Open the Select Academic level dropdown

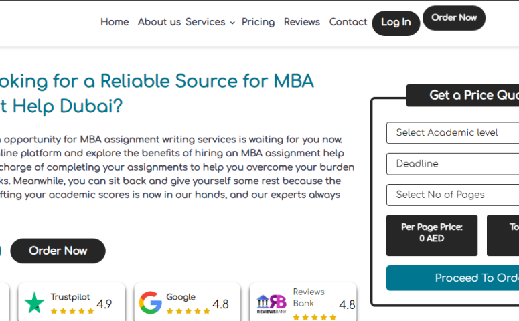tap(453, 133)
